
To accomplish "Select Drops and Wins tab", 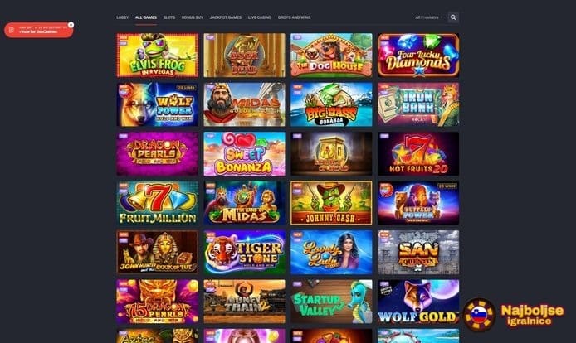I will pos(294,17).
